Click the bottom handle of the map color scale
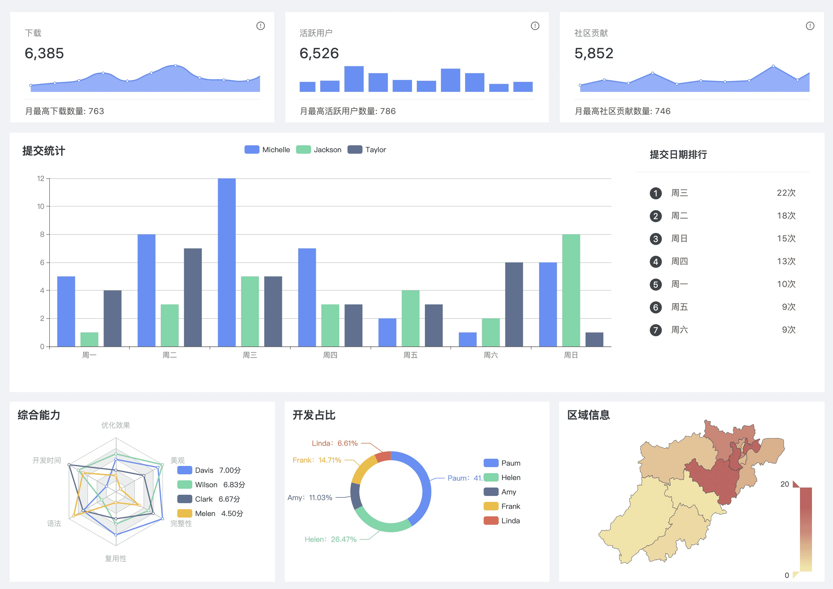 tap(796, 575)
